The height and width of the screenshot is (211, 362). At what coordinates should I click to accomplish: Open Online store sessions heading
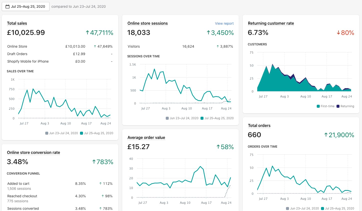coord(147,23)
